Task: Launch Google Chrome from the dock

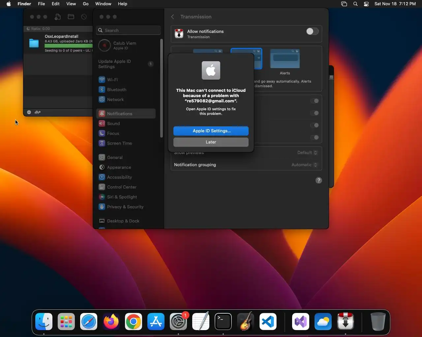Action: pos(134,322)
